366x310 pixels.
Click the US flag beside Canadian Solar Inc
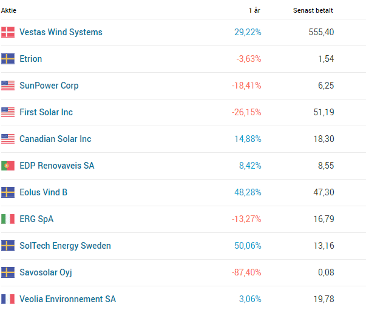click(x=8, y=139)
